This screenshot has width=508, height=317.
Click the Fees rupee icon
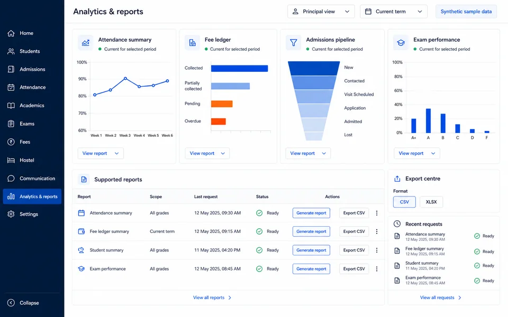(x=11, y=142)
